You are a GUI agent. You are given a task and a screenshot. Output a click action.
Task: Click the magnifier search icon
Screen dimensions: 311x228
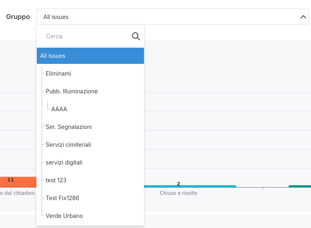[136, 36]
